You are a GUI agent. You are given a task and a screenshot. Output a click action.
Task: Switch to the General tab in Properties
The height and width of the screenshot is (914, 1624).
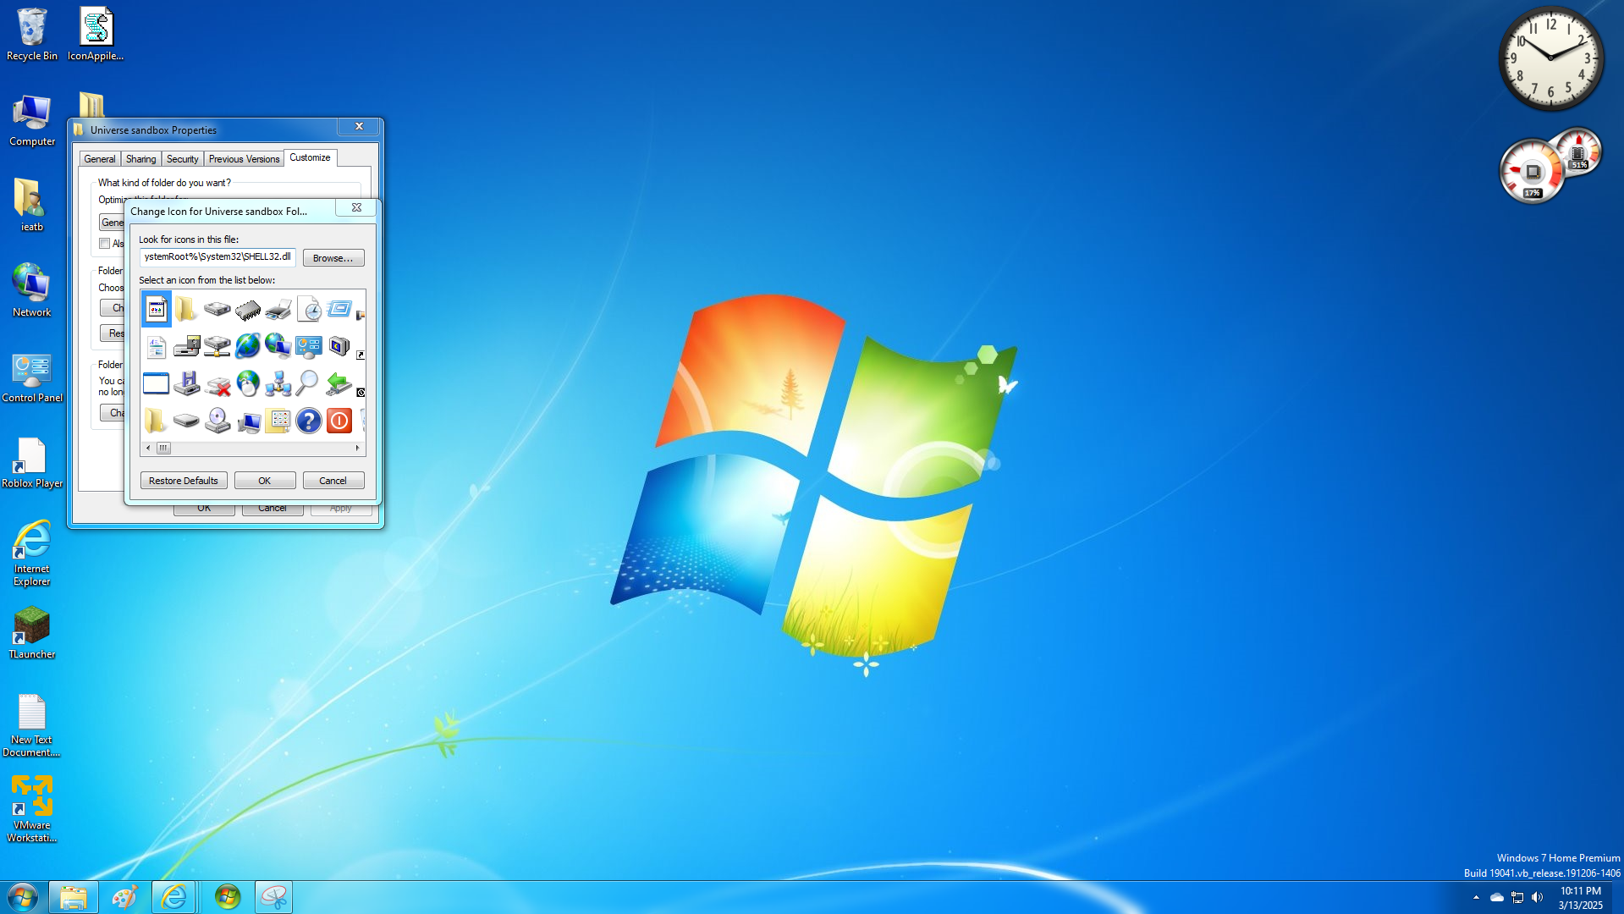click(x=100, y=159)
